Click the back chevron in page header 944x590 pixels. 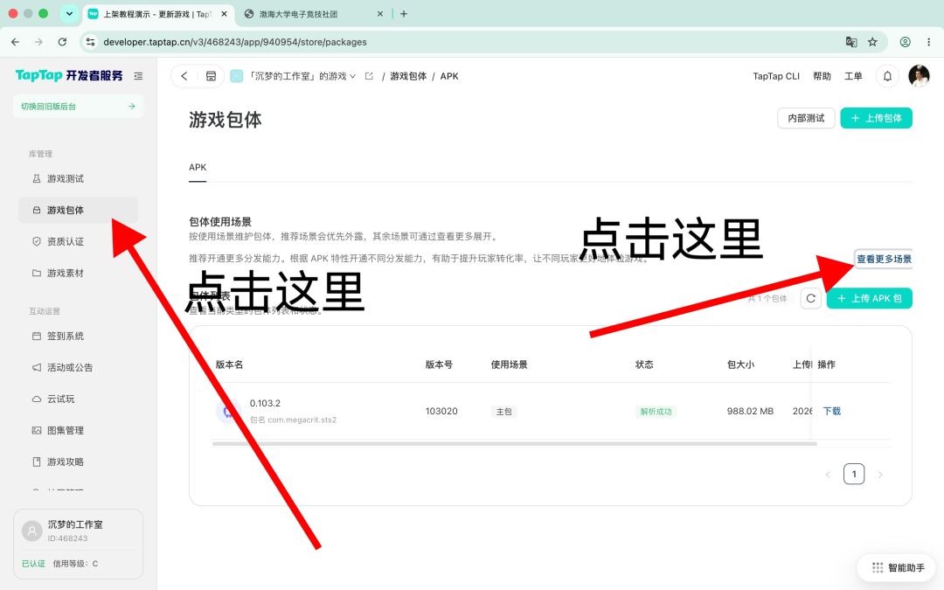click(x=184, y=76)
